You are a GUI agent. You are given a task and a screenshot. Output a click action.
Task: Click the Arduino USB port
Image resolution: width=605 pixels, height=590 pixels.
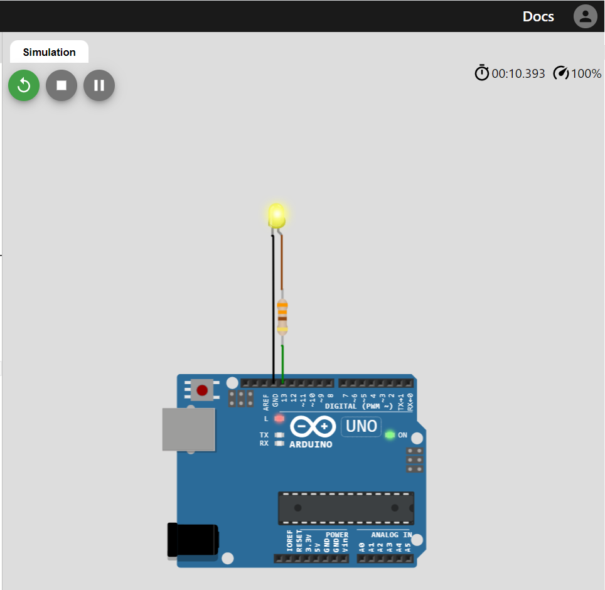tap(188, 429)
